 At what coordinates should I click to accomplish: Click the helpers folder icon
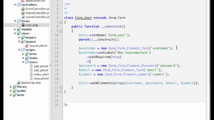coord(23,38)
